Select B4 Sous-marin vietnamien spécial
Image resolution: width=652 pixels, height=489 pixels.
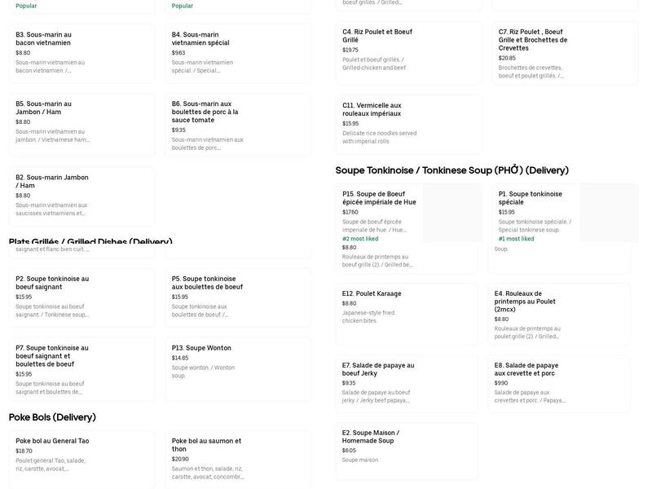(238, 53)
